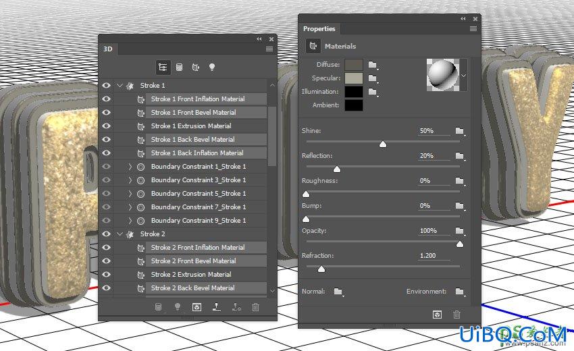Click the 3D panel list scroll-down arrow
This screenshot has width=574, height=351.
click(x=272, y=291)
